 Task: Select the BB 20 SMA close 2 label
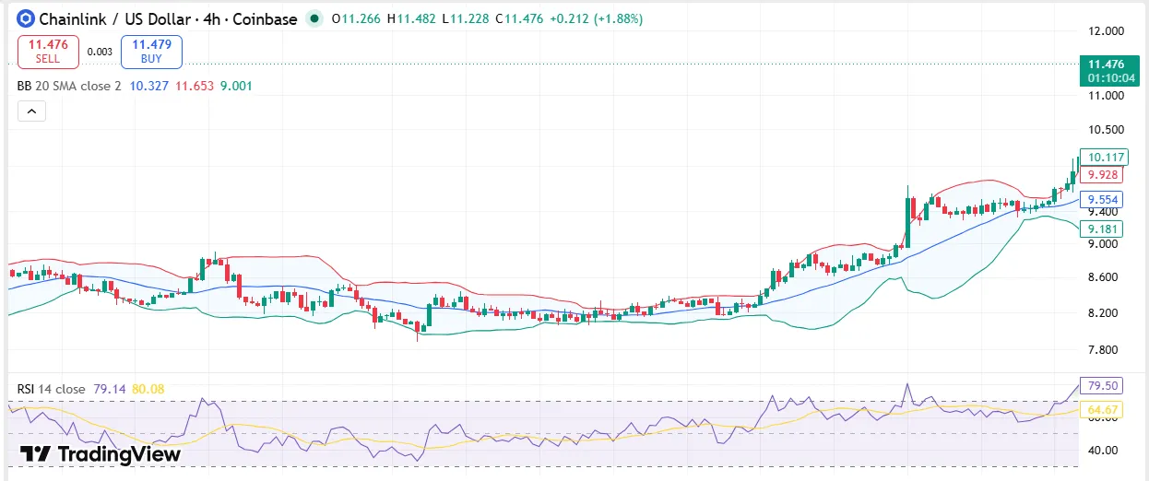click(69, 86)
